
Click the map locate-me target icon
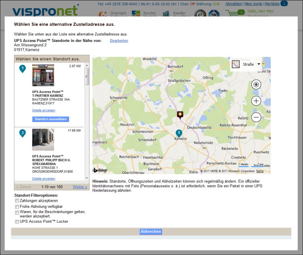(256, 84)
